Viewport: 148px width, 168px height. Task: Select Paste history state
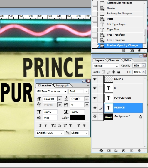click(120, 19)
